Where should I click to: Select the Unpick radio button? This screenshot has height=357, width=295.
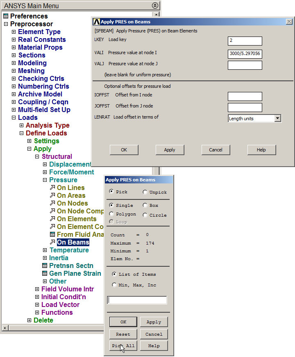click(x=145, y=192)
